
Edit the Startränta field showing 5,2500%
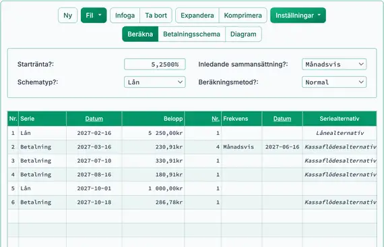(155, 64)
